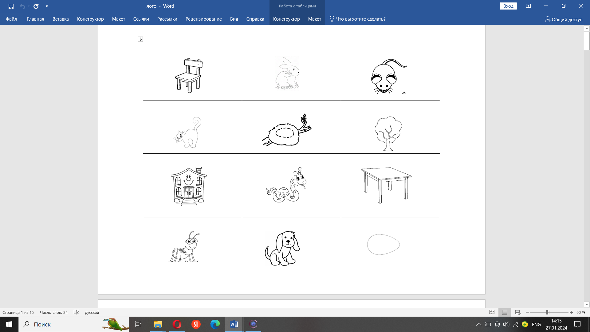The height and width of the screenshot is (332, 590).
Task: Show hidden system tray icons
Action: click(x=479, y=324)
